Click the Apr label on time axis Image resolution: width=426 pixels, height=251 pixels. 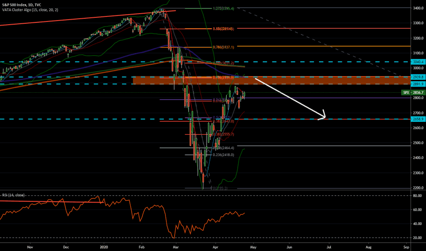215,247
